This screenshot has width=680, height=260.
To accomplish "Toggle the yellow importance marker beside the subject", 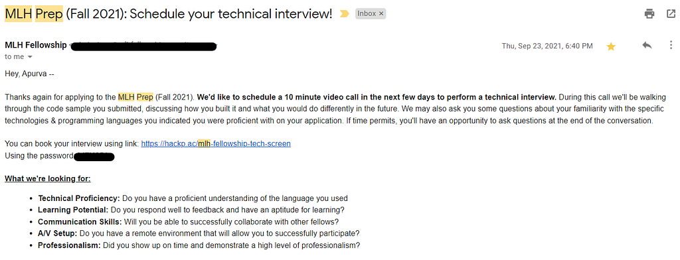I will (x=345, y=14).
